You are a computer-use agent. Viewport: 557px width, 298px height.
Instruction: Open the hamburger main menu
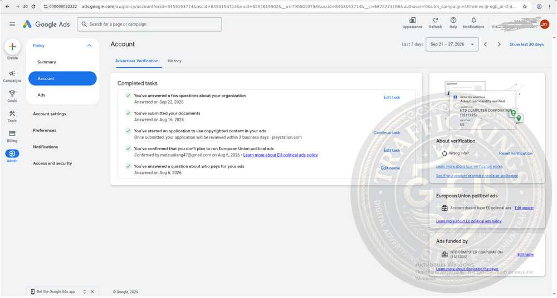pos(12,24)
